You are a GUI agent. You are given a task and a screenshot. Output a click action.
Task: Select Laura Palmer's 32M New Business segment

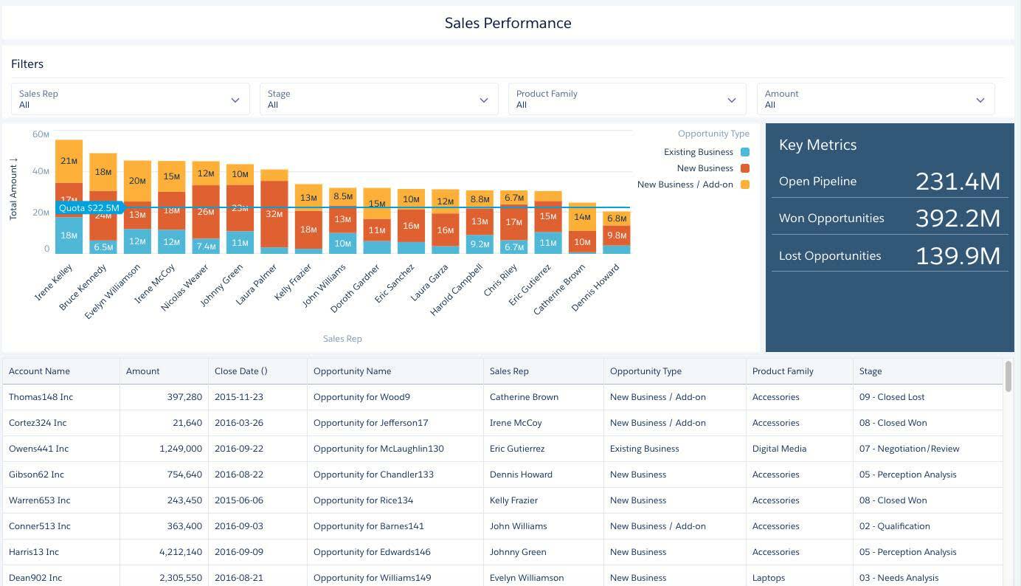coord(274,214)
